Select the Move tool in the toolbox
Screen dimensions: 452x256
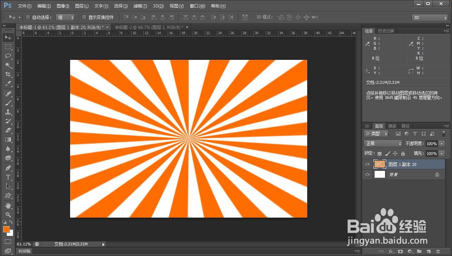coord(8,37)
